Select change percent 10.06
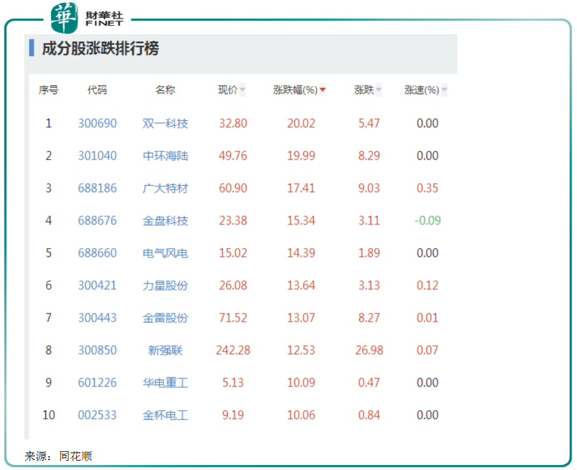The image size is (577, 470). [301, 415]
